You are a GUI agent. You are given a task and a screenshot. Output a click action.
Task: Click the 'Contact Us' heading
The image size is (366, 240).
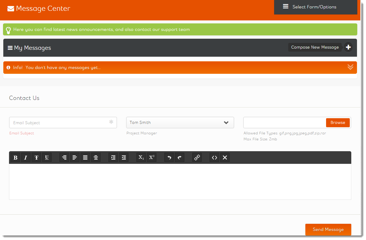click(x=24, y=98)
